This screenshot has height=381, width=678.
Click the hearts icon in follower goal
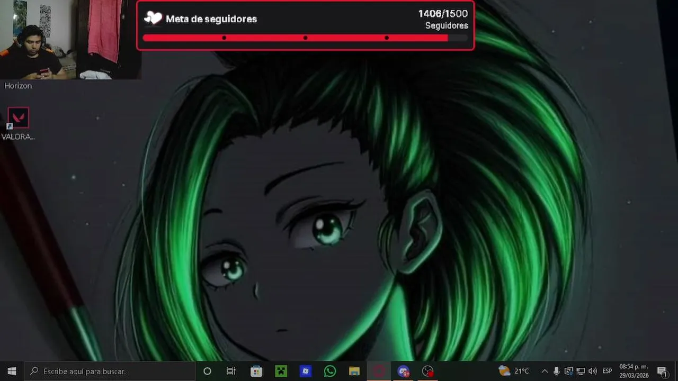[x=153, y=18]
